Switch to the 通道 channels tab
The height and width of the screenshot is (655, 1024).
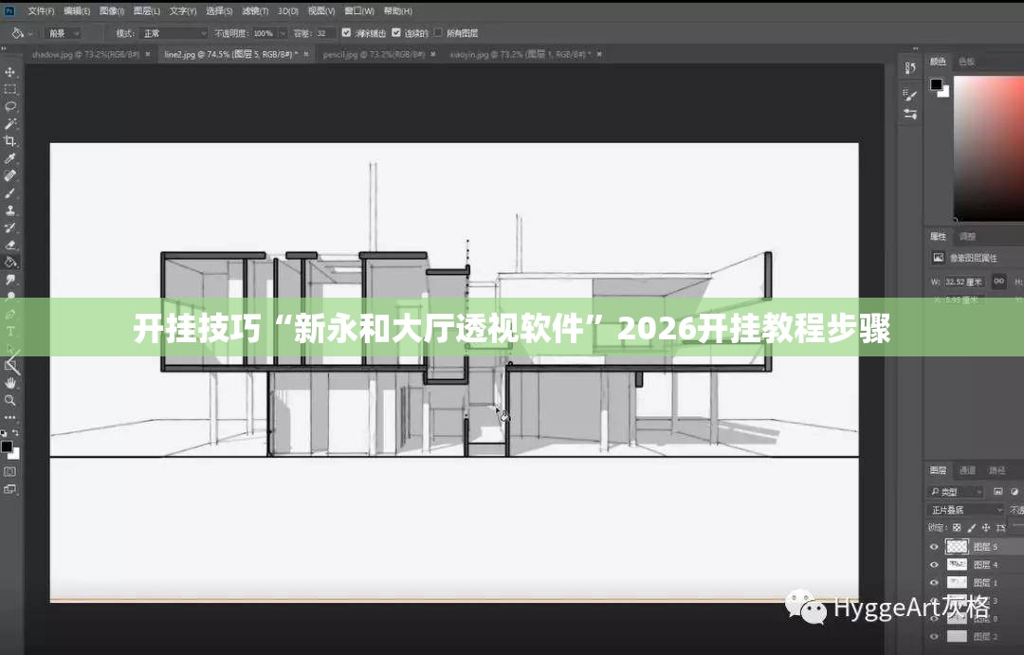coord(967,470)
